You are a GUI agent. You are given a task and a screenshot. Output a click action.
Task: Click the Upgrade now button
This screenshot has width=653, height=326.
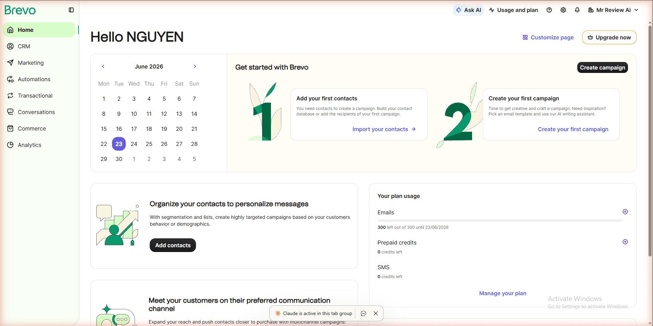(x=609, y=37)
